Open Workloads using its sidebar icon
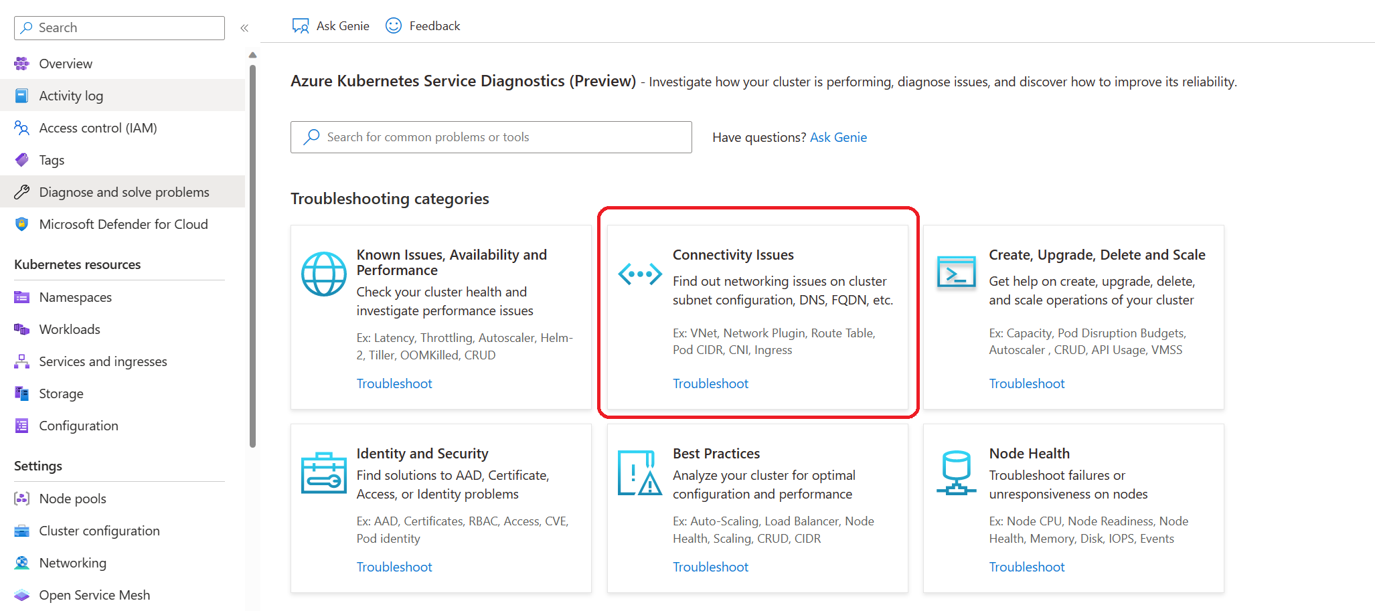This screenshot has height=611, width=1375. pos(21,329)
